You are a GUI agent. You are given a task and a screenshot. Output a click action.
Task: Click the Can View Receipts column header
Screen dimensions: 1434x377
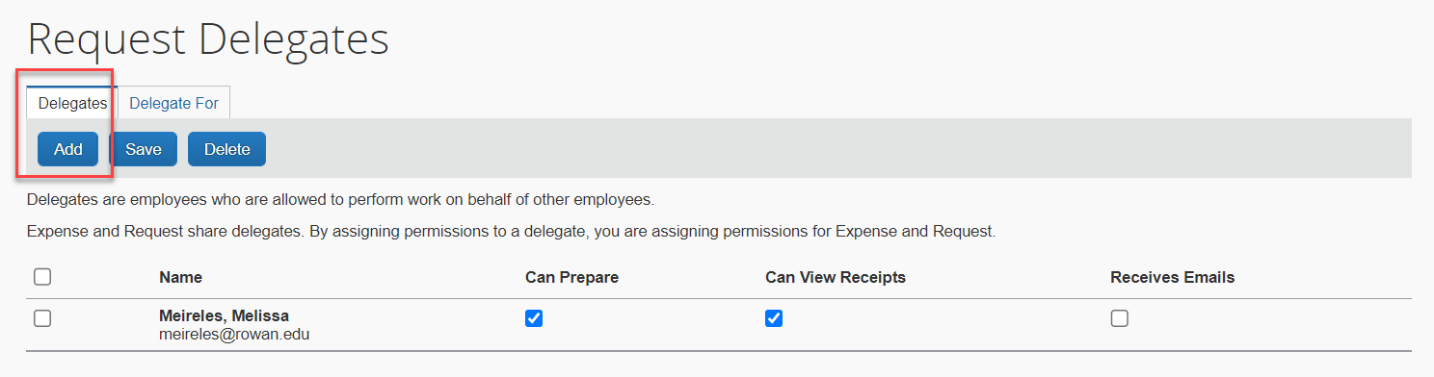[x=836, y=277]
